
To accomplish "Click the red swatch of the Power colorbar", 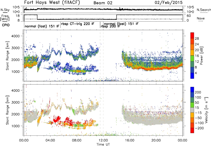I will [x=192, y=35].
